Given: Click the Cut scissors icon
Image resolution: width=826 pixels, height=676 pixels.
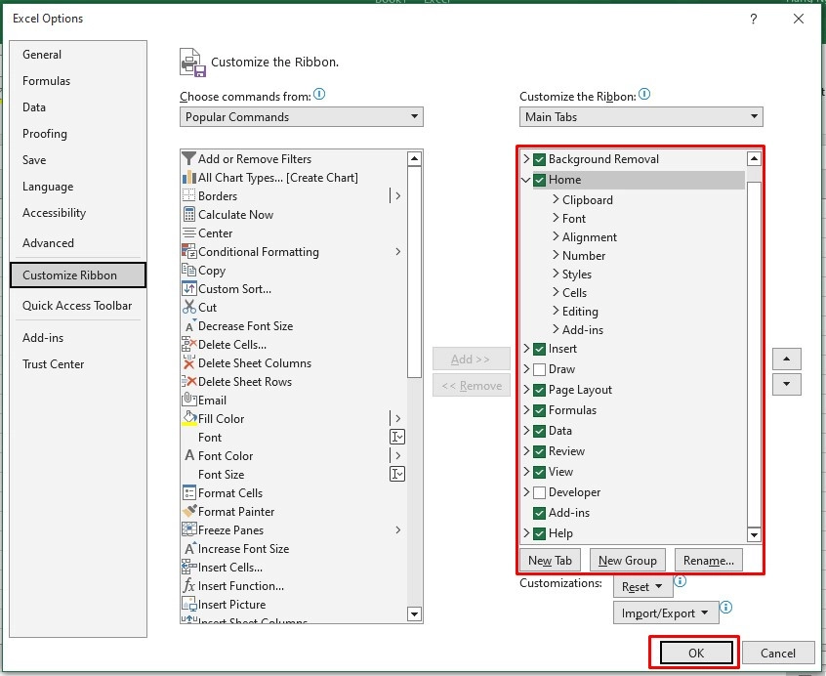Looking at the screenshot, I should (189, 307).
